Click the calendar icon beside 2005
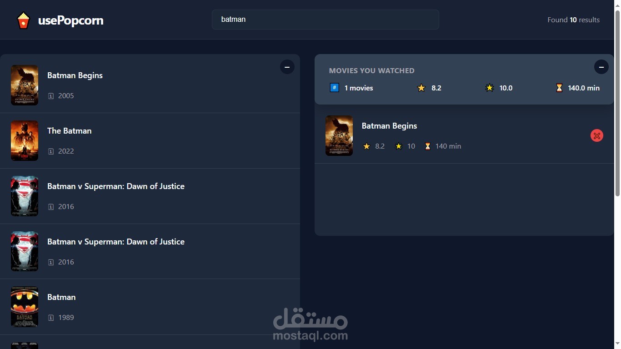Viewport: 621px width, 349px height. tap(51, 96)
